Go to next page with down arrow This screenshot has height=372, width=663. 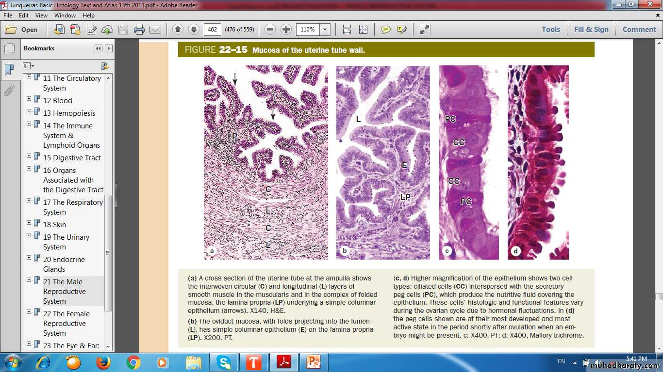point(194,30)
